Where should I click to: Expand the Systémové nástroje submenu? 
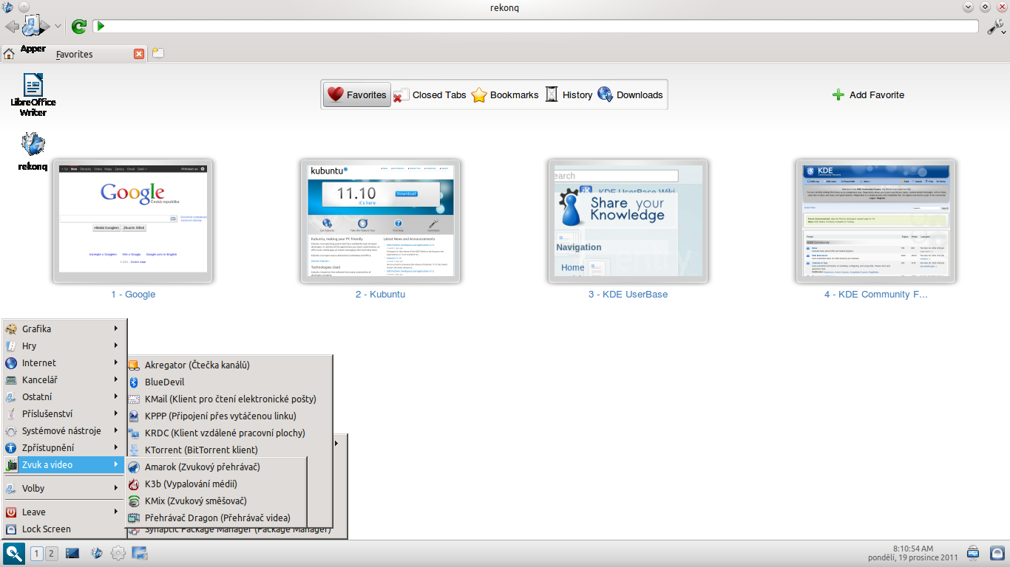click(x=64, y=430)
